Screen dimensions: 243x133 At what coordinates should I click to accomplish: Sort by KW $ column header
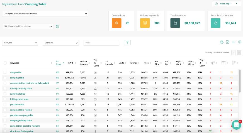[x=71, y=63]
